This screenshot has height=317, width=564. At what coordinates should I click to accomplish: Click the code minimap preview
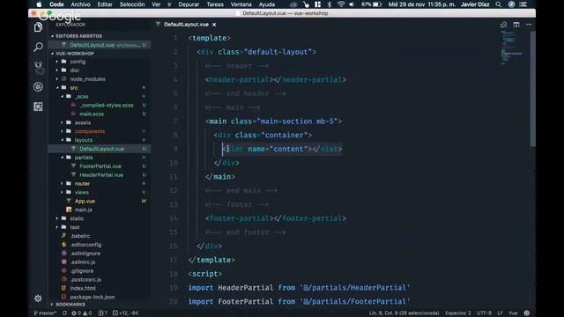pos(512,48)
